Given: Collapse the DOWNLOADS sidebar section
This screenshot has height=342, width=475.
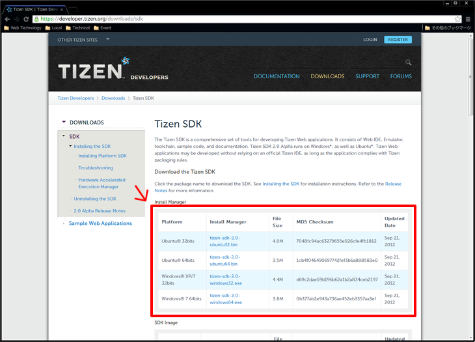Looking at the screenshot, I should coord(64,122).
